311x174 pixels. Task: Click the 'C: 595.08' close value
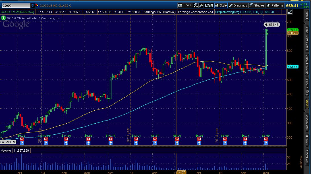[105, 12]
